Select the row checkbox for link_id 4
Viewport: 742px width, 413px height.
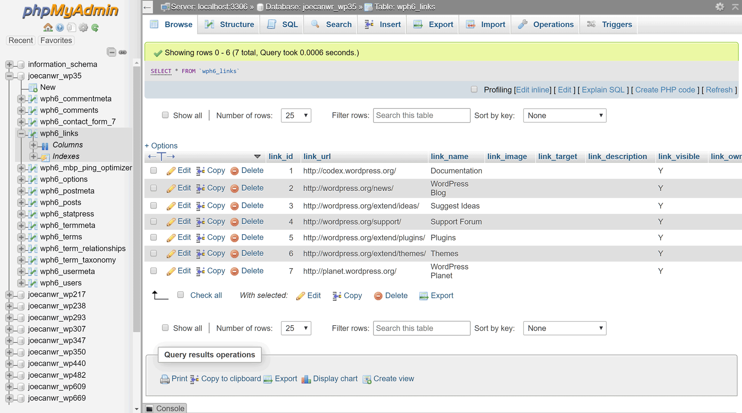[154, 221]
